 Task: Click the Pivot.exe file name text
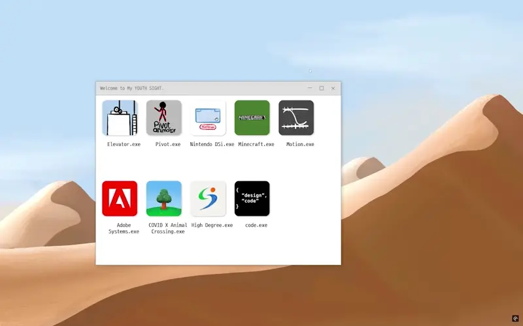pos(168,144)
